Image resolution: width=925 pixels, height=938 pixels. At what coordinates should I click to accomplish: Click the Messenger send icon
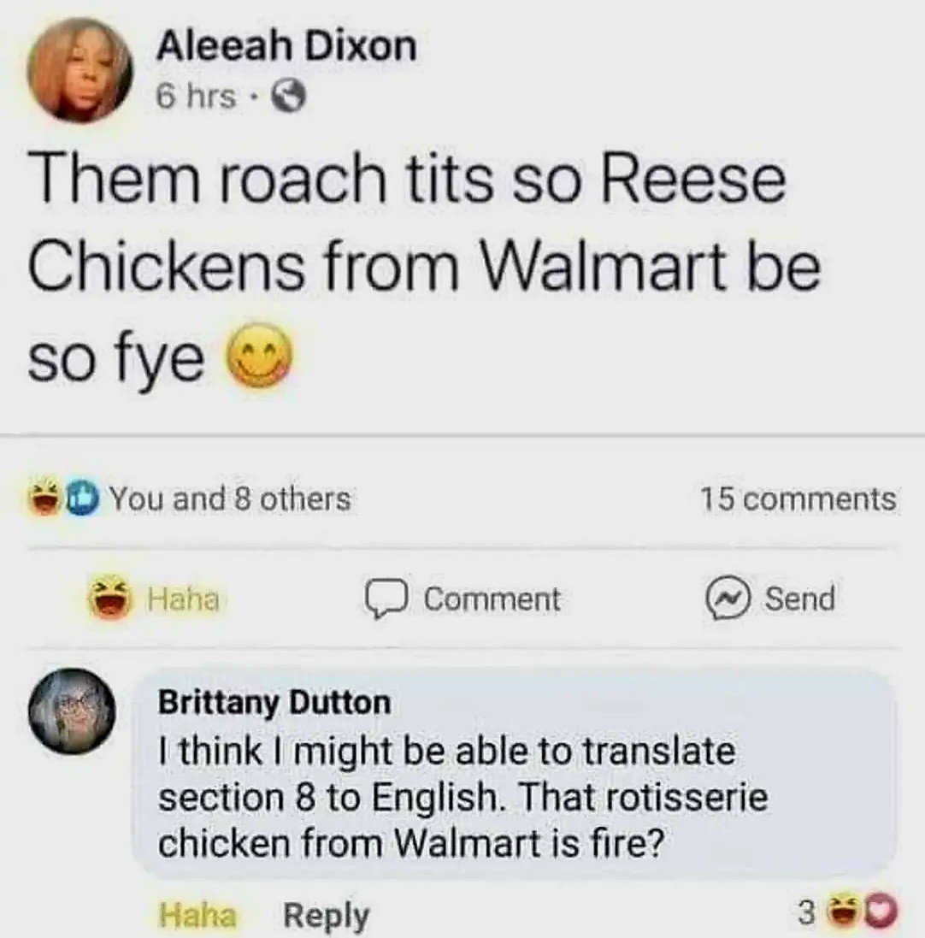(728, 599)
